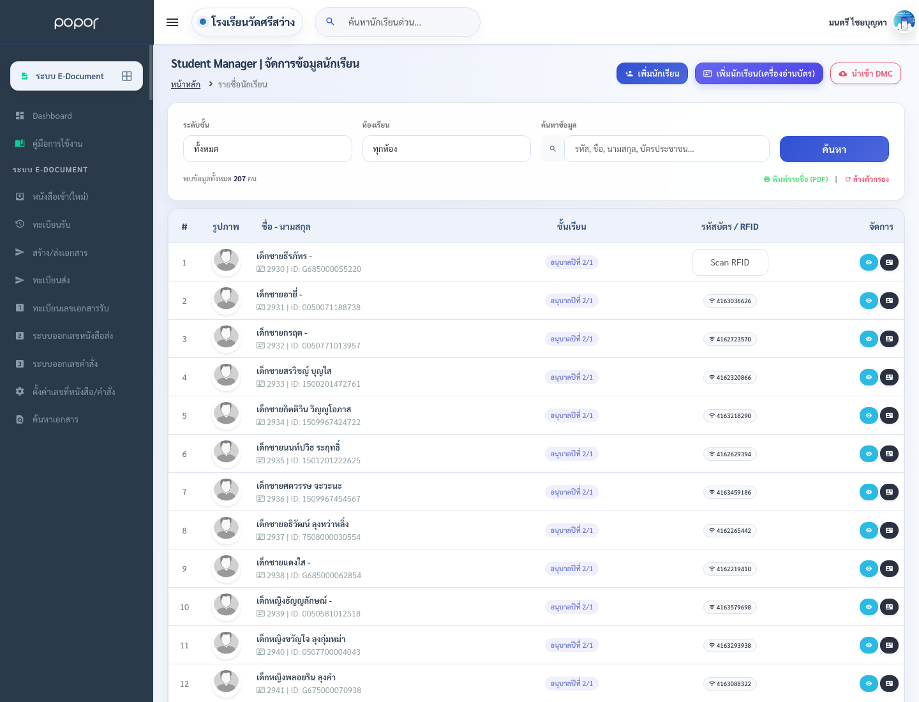Open the ระดับชั้น dropdown showing ทั้งหมด

[267, 149]
